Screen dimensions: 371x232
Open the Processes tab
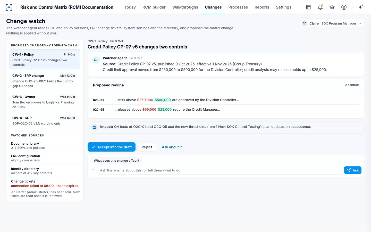click(238, 7)
